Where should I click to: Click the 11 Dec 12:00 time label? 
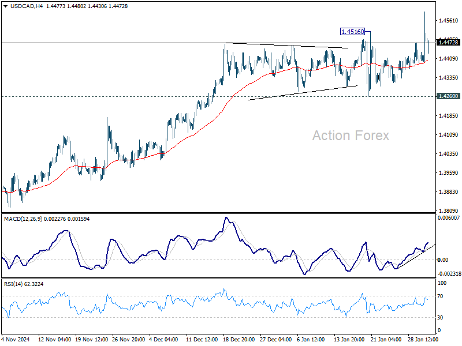202,339
